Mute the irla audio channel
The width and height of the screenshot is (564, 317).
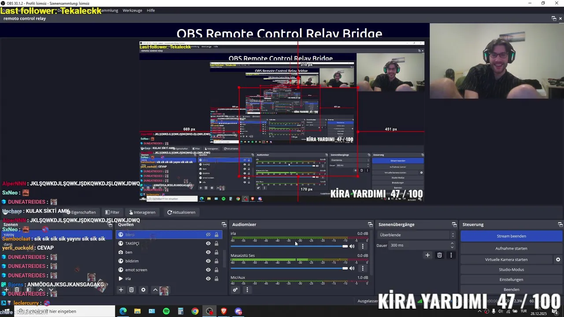click(352, 246)
